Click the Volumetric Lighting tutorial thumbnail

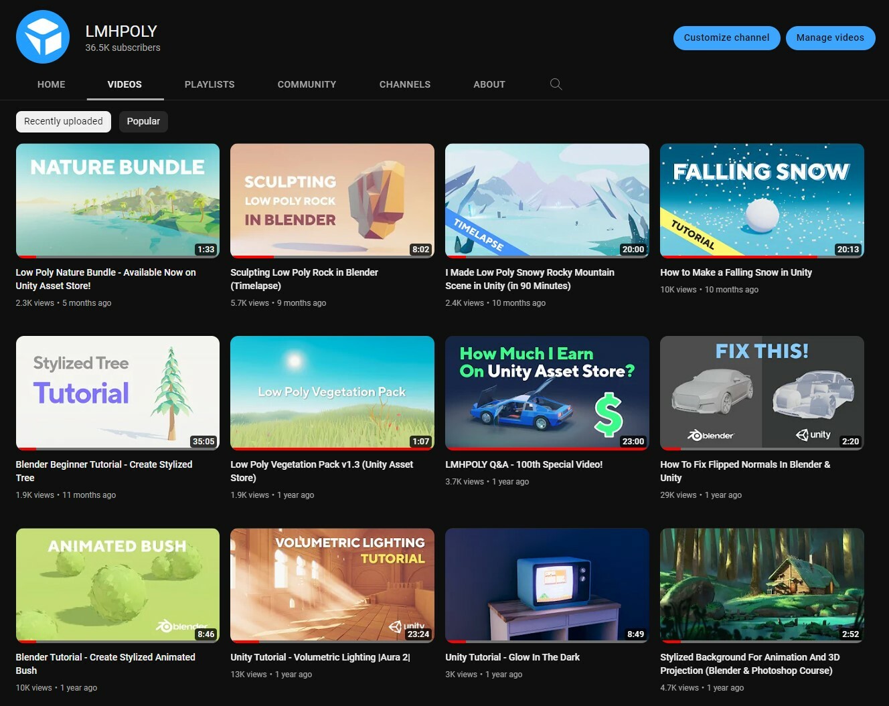click(332, 584)
